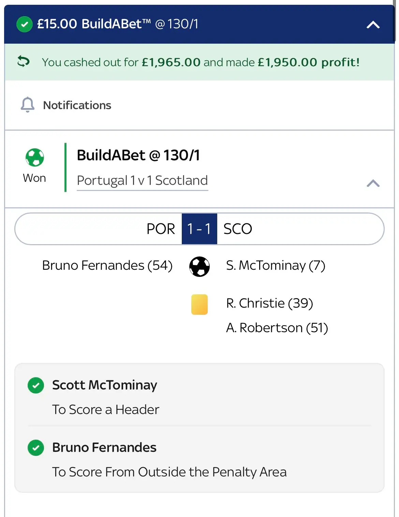399x517 pixels.
Task: Select the POR team label
Action: (x=161, y=229)
